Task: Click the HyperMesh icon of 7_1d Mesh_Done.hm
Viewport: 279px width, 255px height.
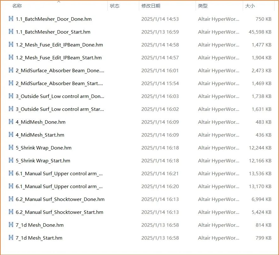Action: [x=11, y=225]
